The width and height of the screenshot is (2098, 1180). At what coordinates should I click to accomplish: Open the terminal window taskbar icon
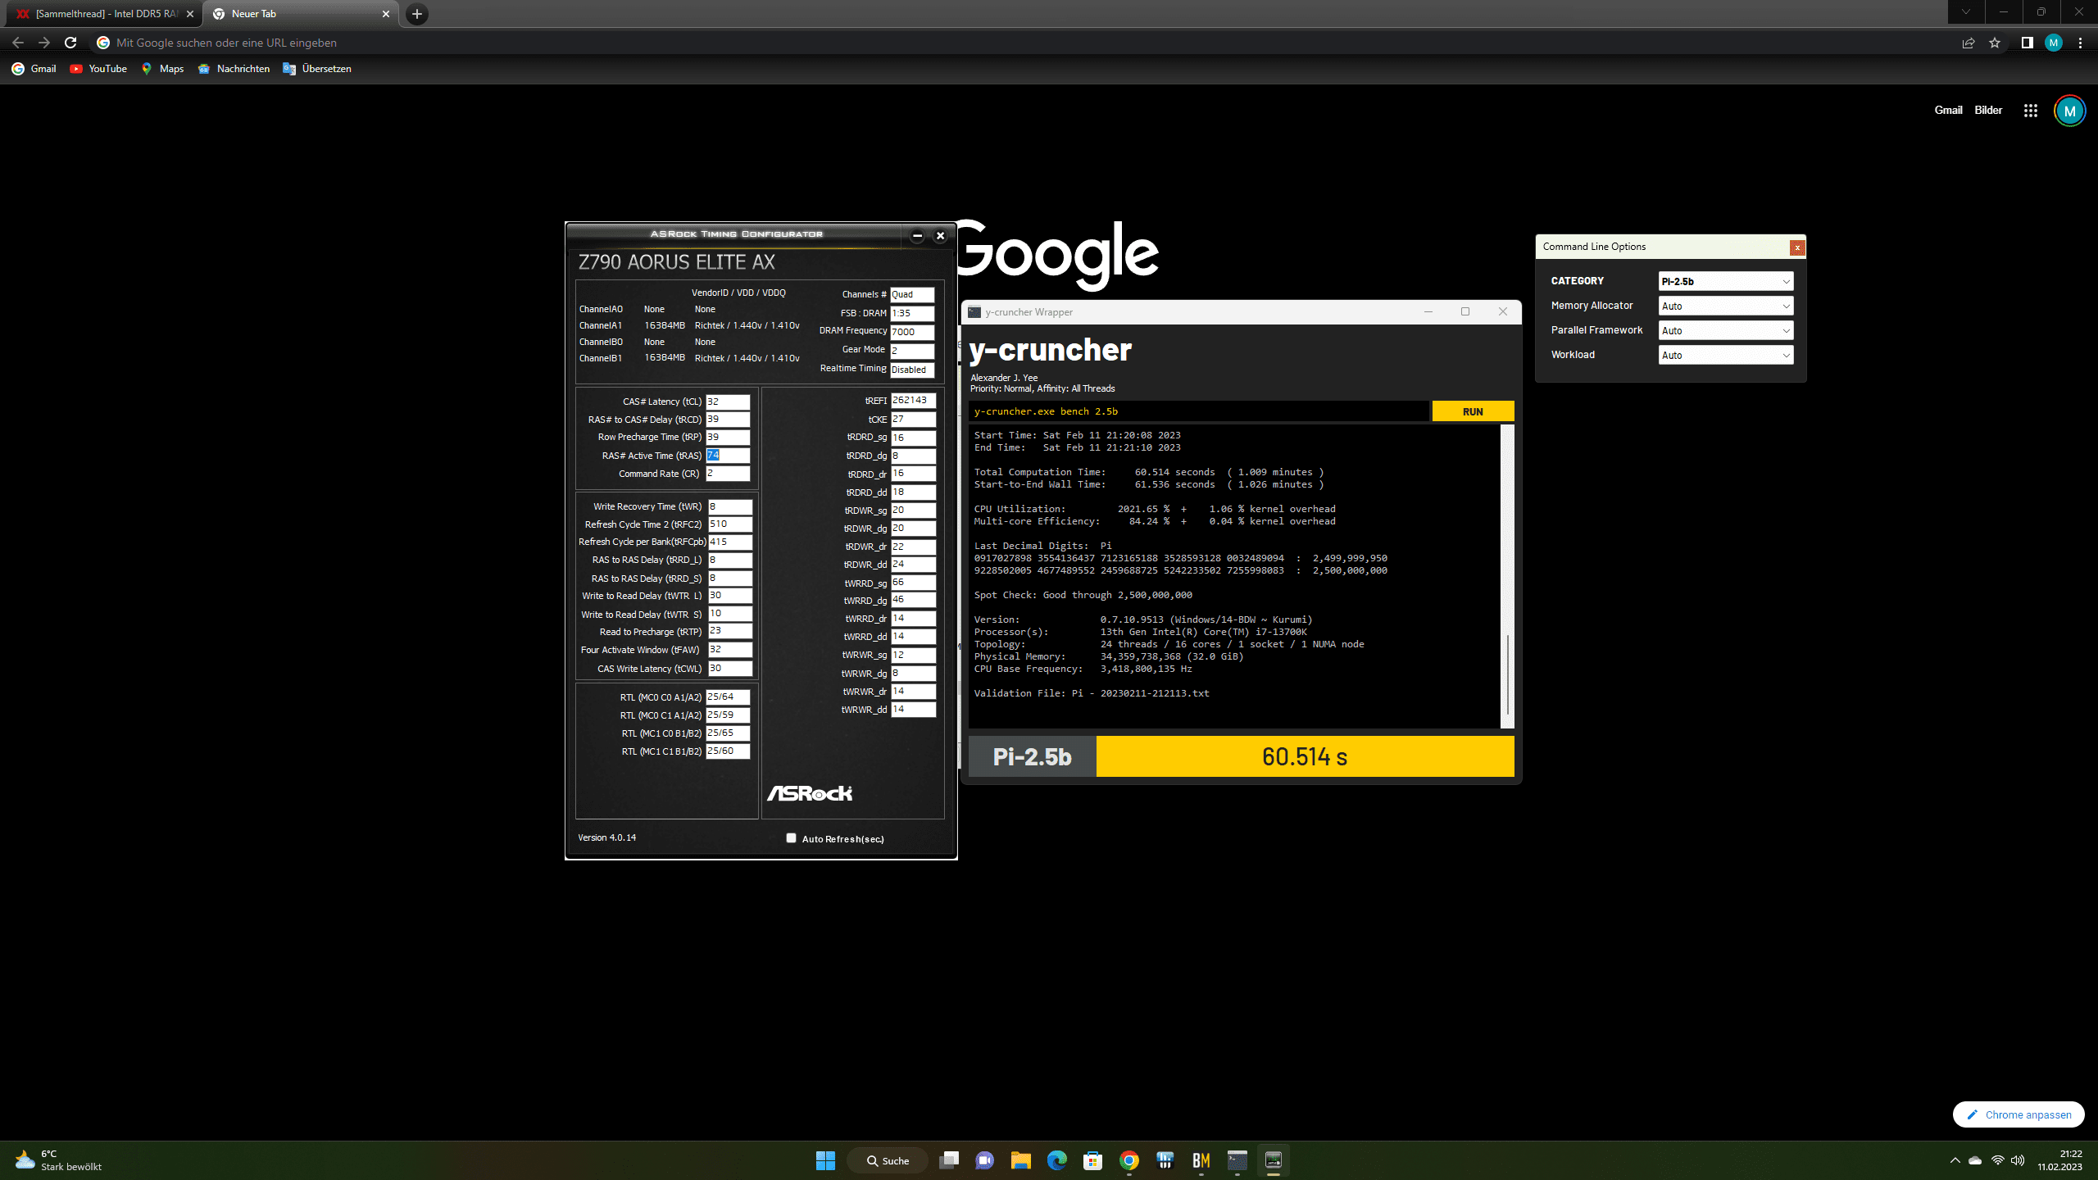pos(1237,1160)
